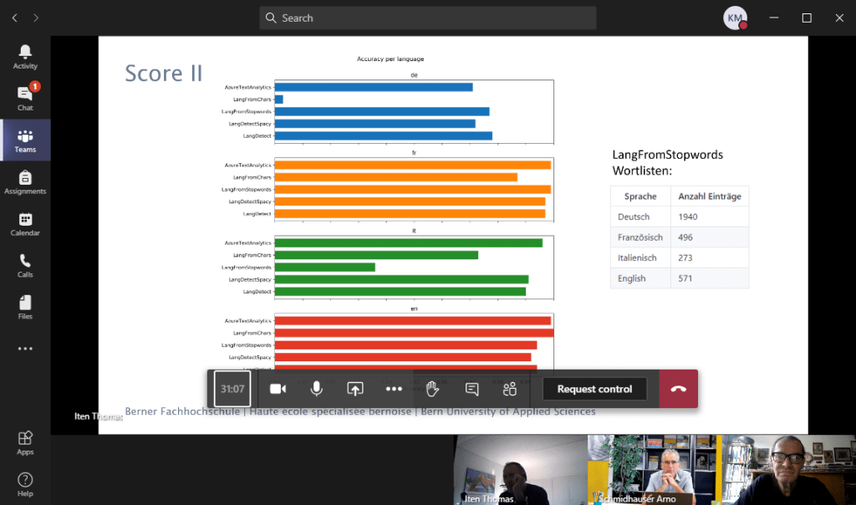This screenshot has height=505, width=856.
Task: Open Assignments in left sidebar
Action: 25,181
